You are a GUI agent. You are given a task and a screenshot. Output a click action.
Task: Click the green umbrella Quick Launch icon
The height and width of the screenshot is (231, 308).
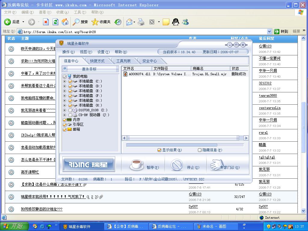49,226
